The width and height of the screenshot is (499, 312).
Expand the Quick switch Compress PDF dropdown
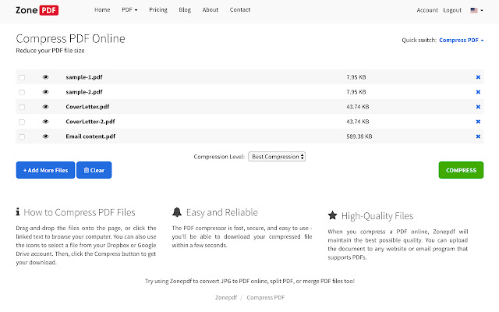[x=462, y=40]
